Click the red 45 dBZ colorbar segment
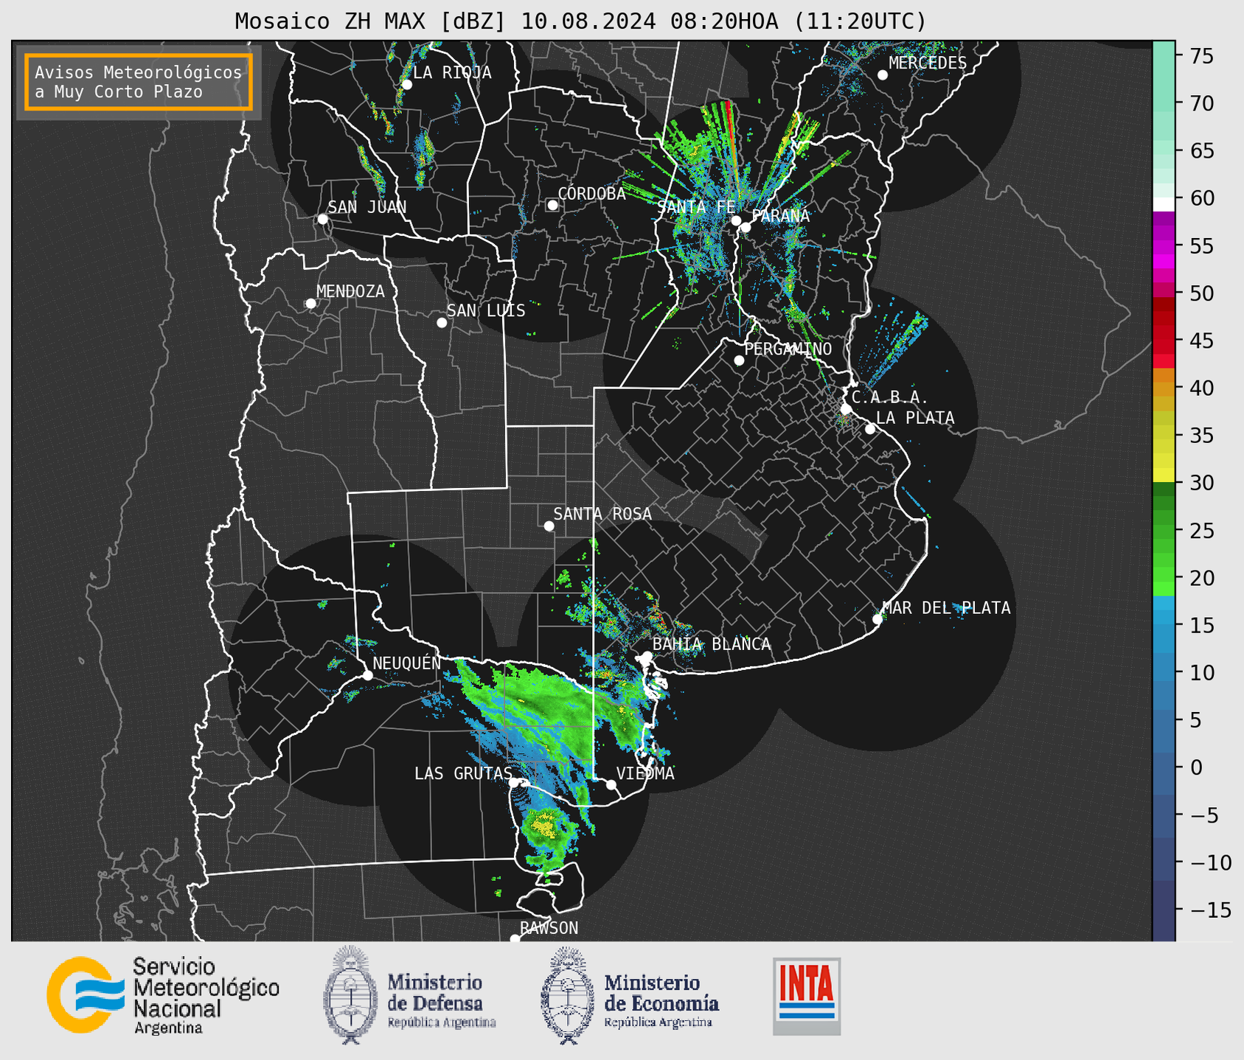Image resolution: width=1244 pixels, height=1060 pixels. (x=1163, y=341)
